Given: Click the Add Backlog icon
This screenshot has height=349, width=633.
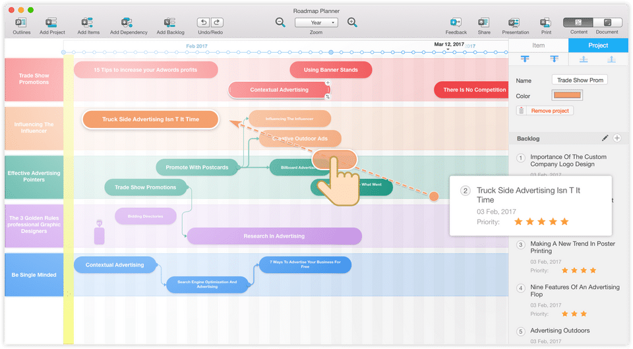Looking at the screenshot, I should point(169,22).
